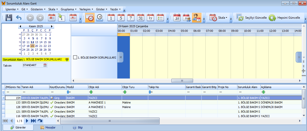The height and width of the screenshot is (131, 307).
Task: Go to next month in Kasım 2025 calendar
Action: [52, 26]
